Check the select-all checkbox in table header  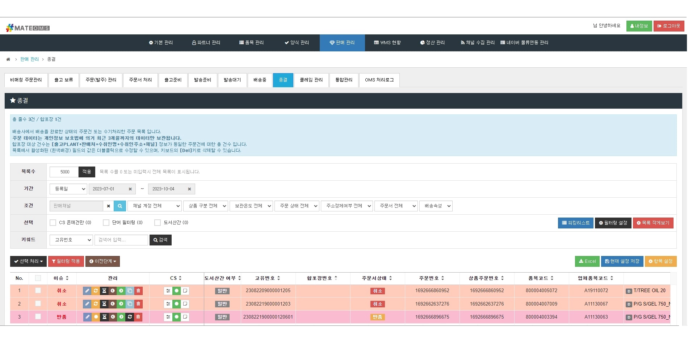[38, 278]
